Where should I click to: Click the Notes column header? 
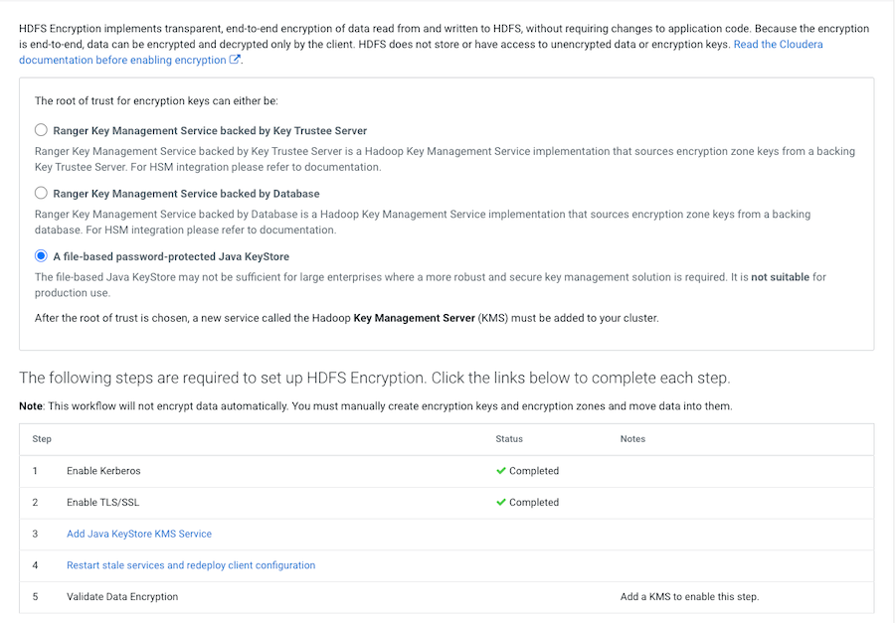pyautogui.click(x=632, y=439)
